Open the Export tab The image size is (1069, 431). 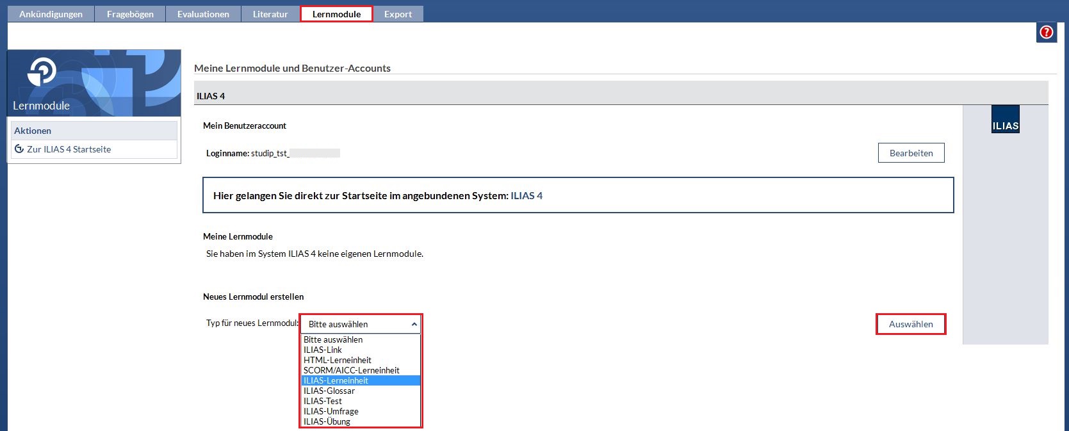(x=398, y=14)
